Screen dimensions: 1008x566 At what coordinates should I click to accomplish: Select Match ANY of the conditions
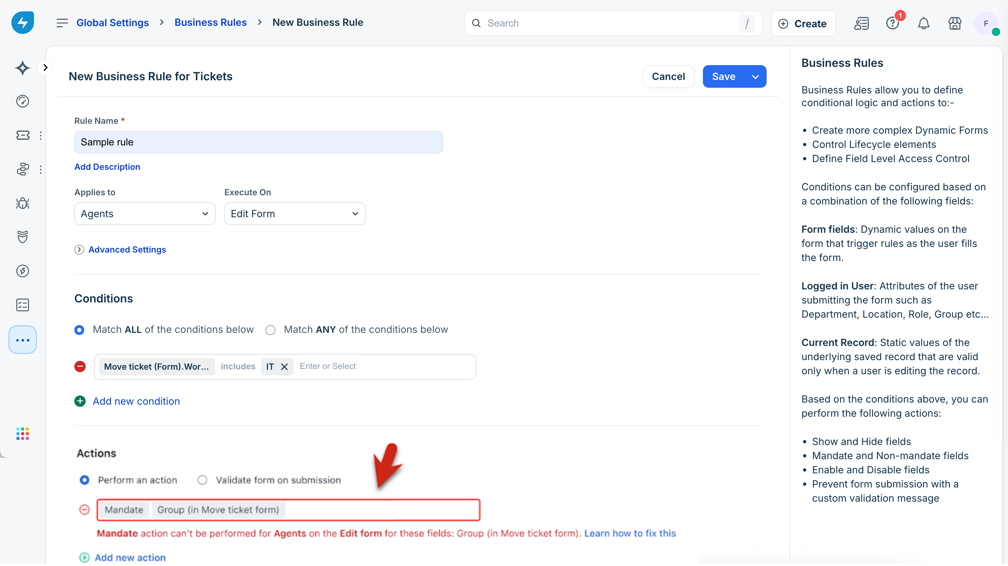click(x=270, y=330)
